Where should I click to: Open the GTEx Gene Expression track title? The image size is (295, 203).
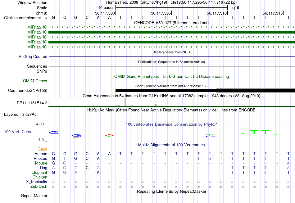tap(171, 96)
